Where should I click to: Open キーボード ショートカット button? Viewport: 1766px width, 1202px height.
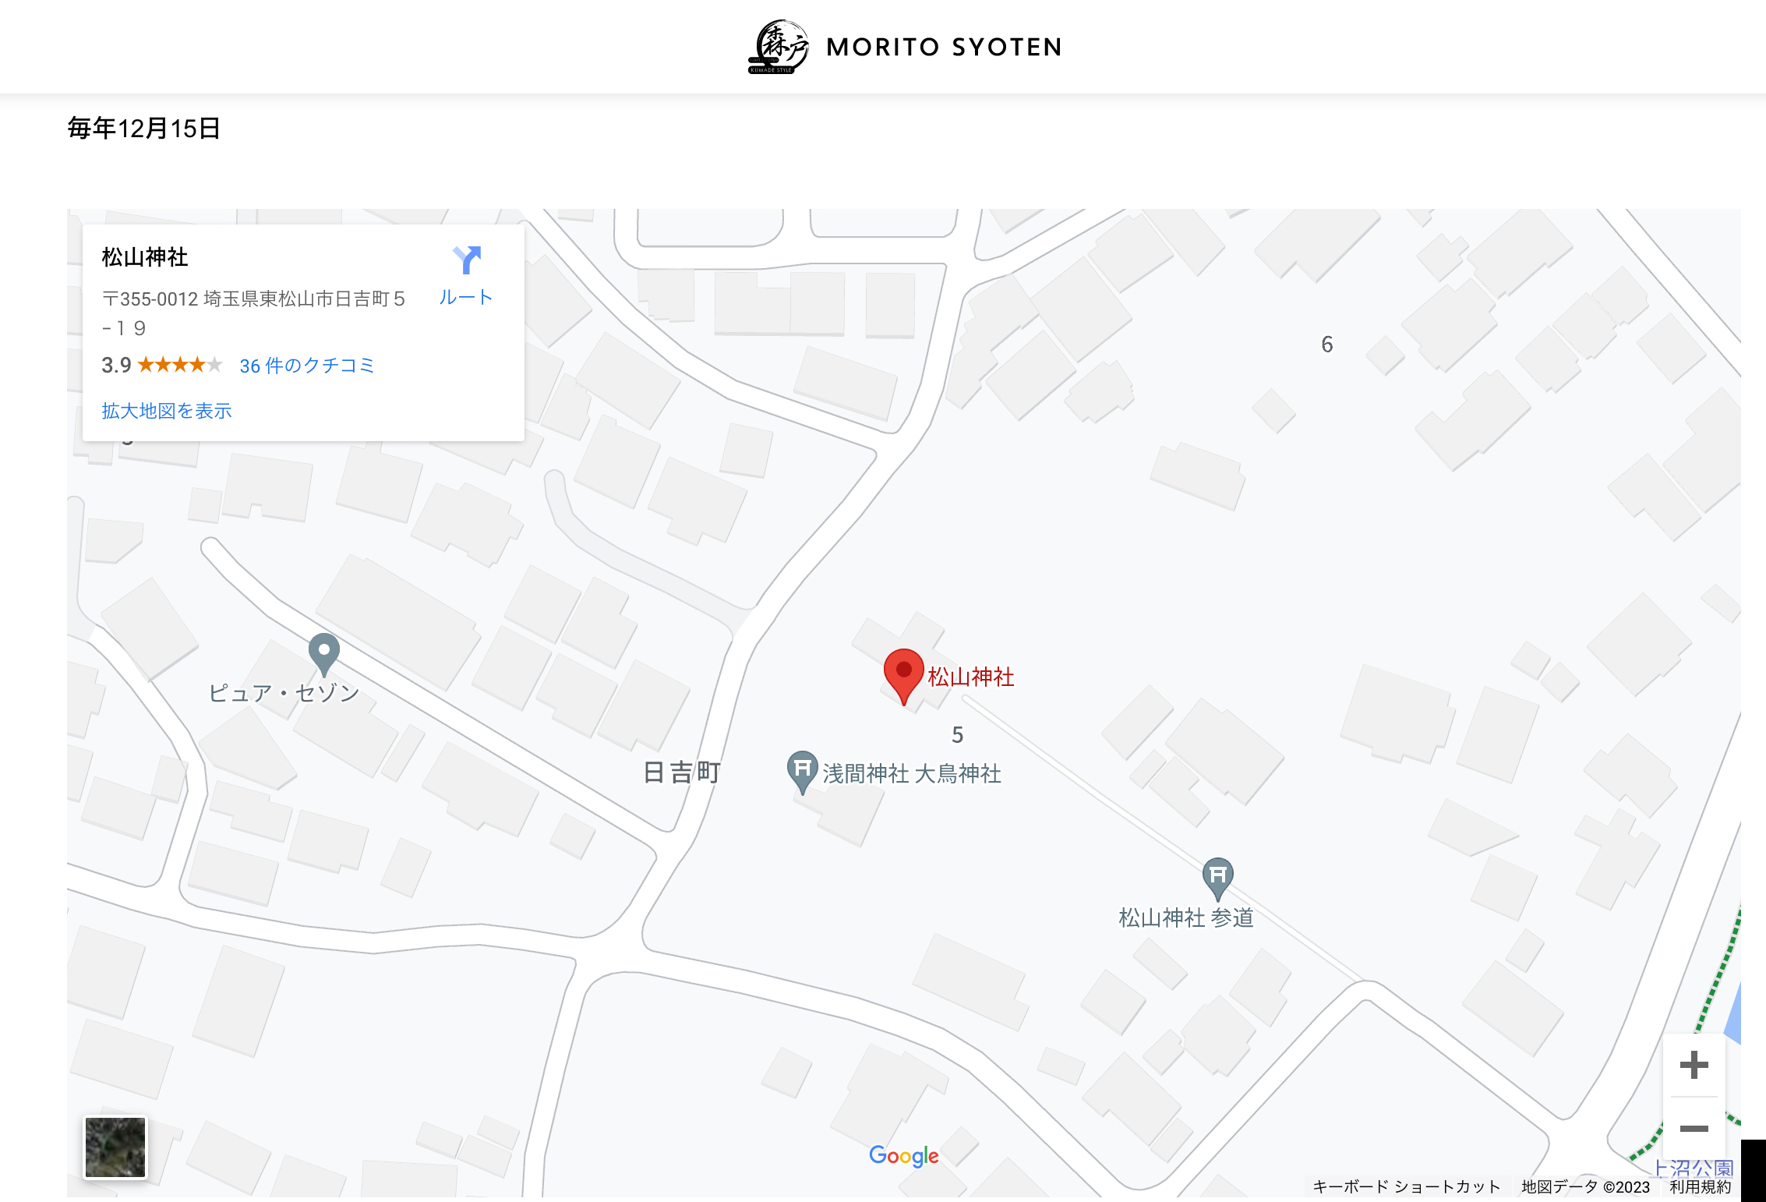1407,1186
